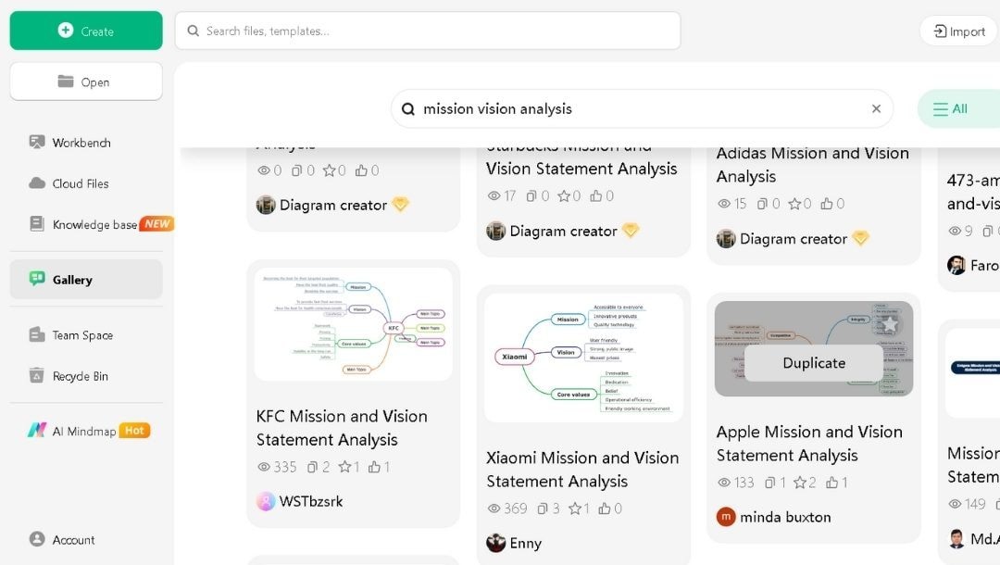This screenshot has width=1000, height=565.
Task: Duplicate the Apple Mission template
Action: 812,363
